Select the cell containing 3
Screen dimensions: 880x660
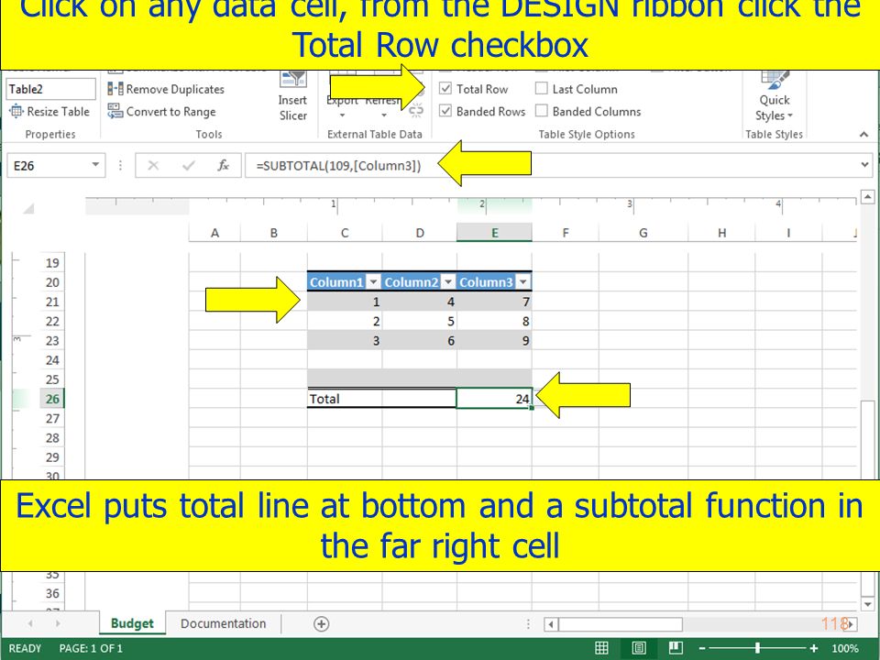click(x=345, y=341)
